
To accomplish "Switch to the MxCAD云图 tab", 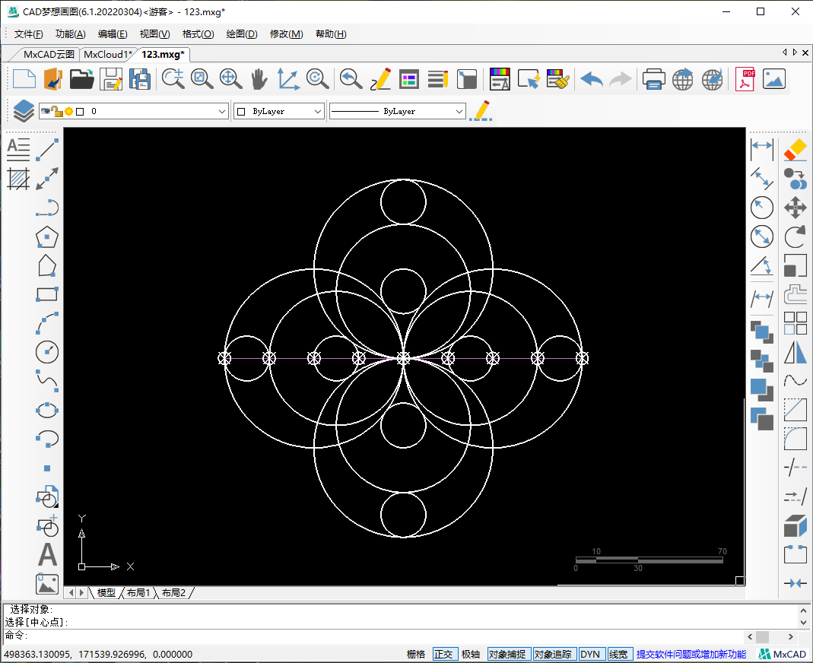I will point(49,54).
